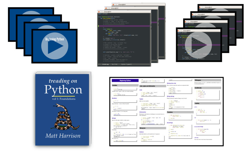The width and height of the screenshot is (252, 153).
Task: Click the 'Beginning Python' title on the blue video card
Action: (x=55, y=39)
